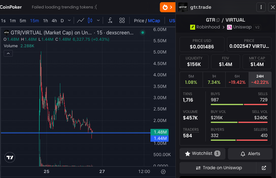Click the Uniswap DEX icon
This screenshot has height=178, width=276.
(x=229, y=27)
